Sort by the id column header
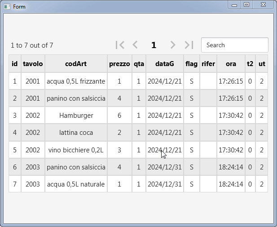Image resolution: width=277 pixels, height=227 pixels. pos(15,64)
